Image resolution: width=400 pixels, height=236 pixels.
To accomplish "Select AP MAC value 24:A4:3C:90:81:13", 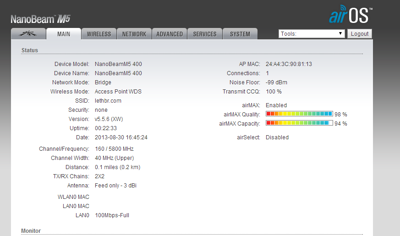I will tap(289, 64).
